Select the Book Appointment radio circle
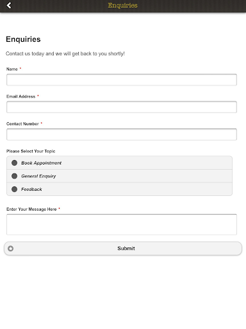Viewport: 246px width, 329px height. coord(14,163)
